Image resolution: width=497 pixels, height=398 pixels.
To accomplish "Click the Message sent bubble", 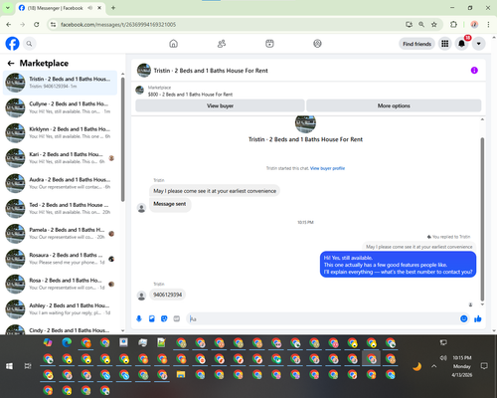I will coord(170,204).
